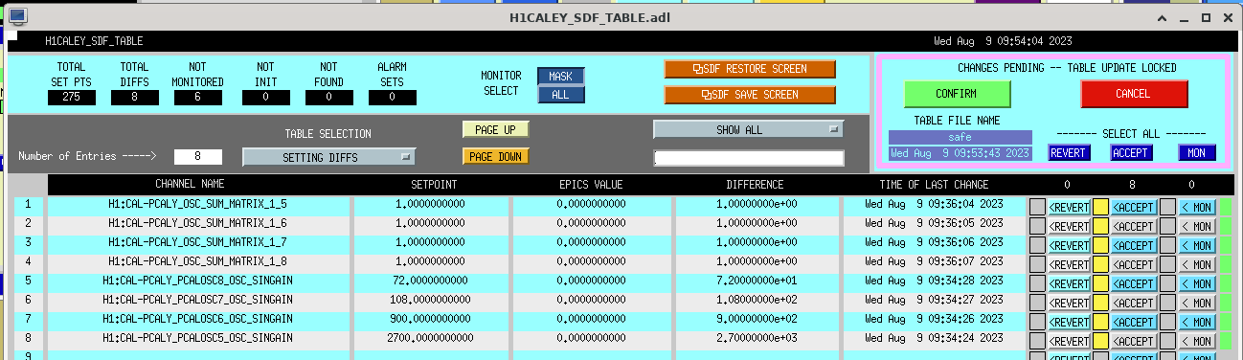Open SDF SAVE SCREEN related display
Screen dimensions: 1243x360
(x=750, y=95)
